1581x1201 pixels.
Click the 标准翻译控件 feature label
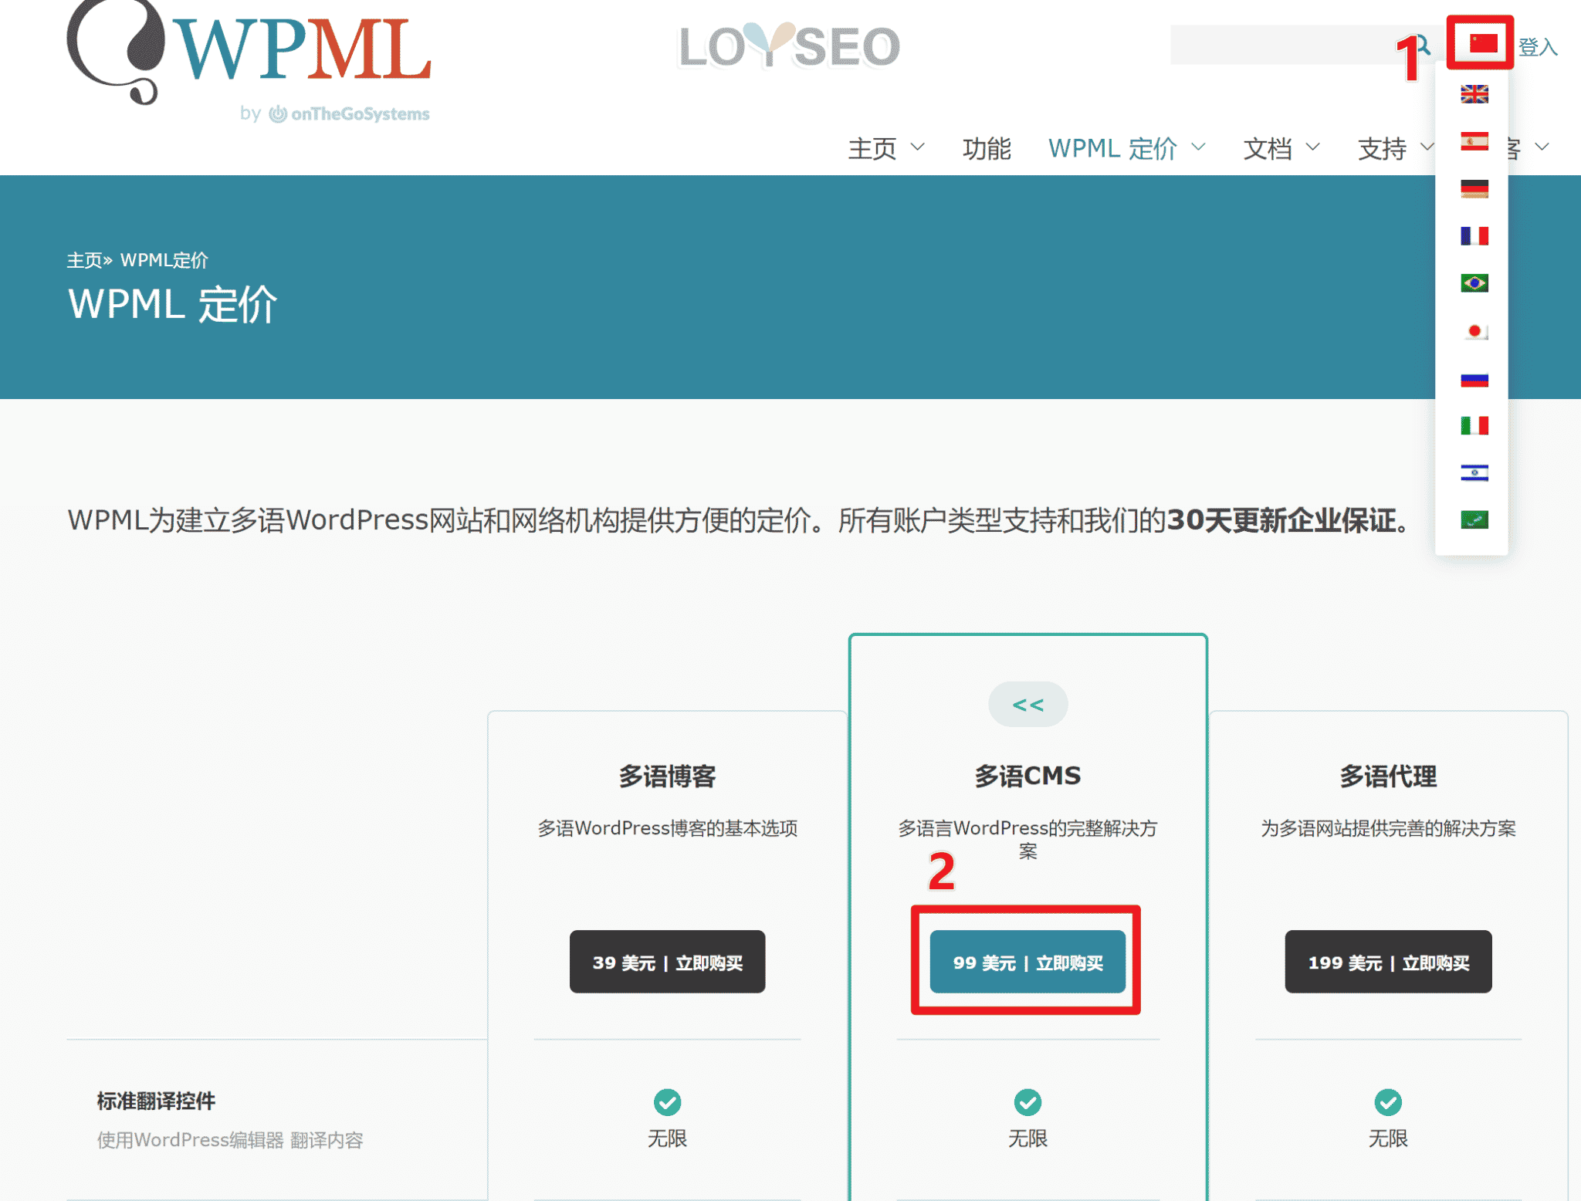156,1101
